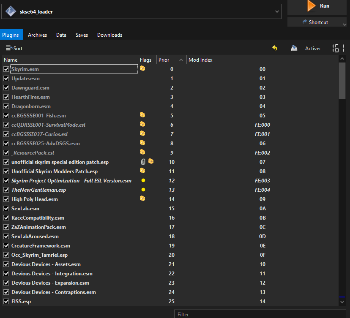Toggle the RaceCompatibility.esm checkbox

(6, 218)
